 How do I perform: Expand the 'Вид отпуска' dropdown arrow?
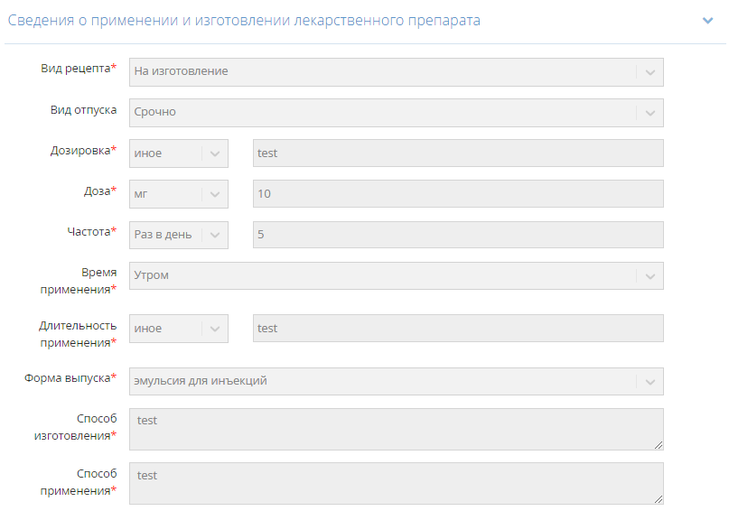[650, 113]
